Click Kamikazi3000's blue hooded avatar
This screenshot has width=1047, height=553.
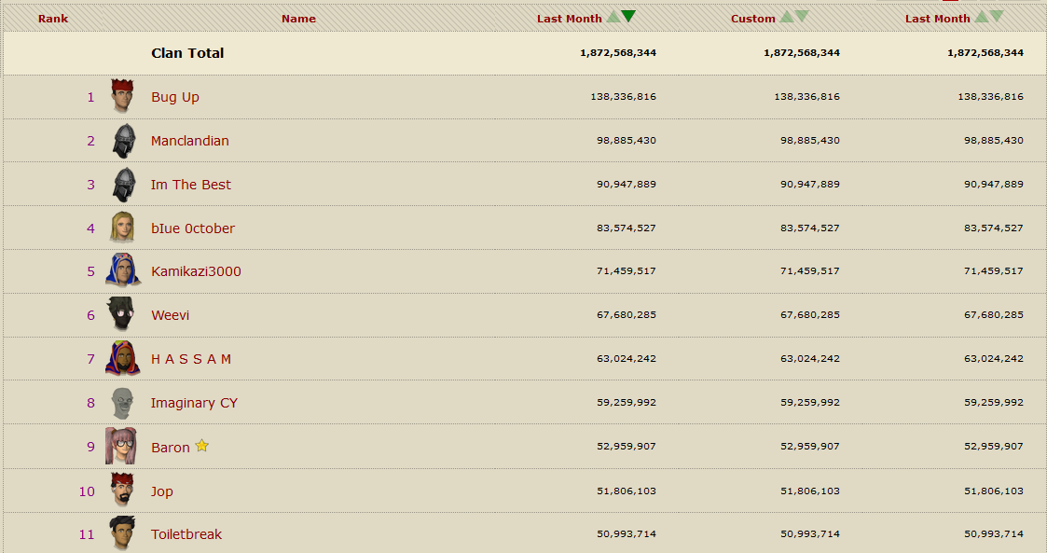pos(122,270)
